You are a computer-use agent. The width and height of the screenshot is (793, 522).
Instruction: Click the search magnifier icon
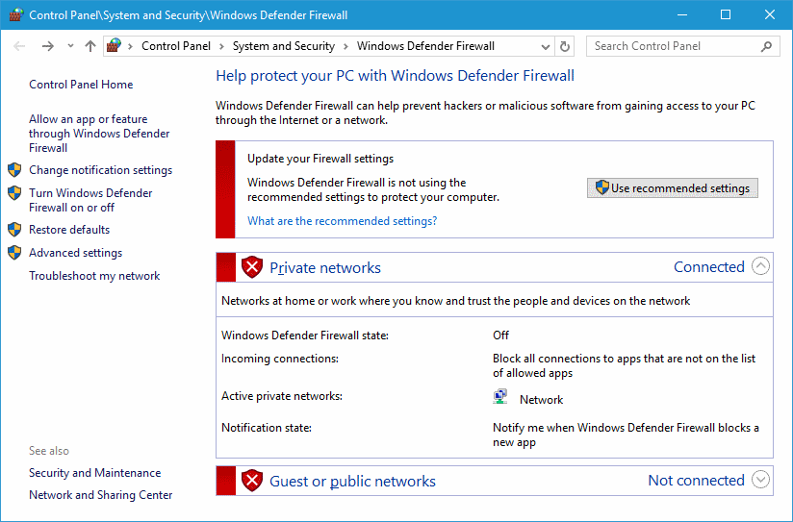tap(767, 46)
